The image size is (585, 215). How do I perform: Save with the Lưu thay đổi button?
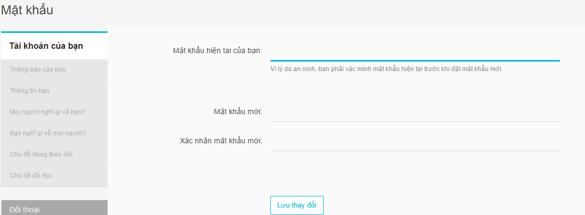coord(297,205)
